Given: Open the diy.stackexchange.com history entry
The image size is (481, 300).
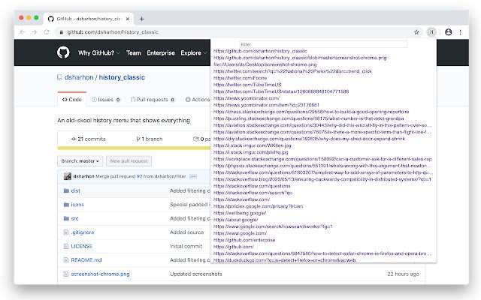Looking at the screenshot, I should point(309,139).
